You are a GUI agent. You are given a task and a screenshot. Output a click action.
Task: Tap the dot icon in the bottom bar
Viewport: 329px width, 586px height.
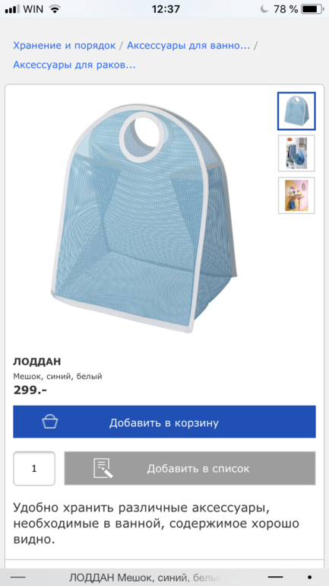[309, 578]
